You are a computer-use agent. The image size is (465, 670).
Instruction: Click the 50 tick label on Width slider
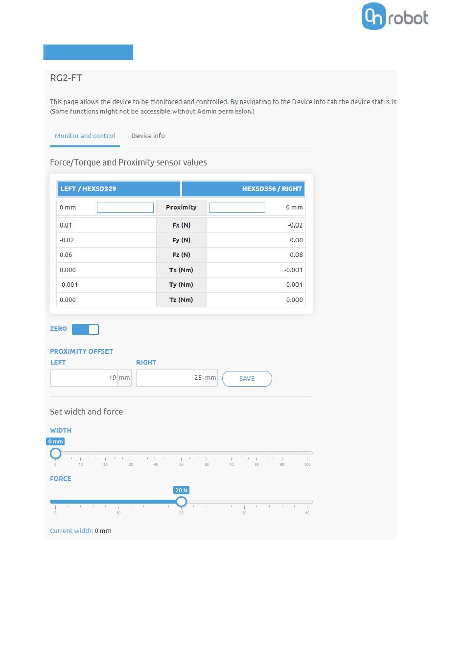point(181,464)
